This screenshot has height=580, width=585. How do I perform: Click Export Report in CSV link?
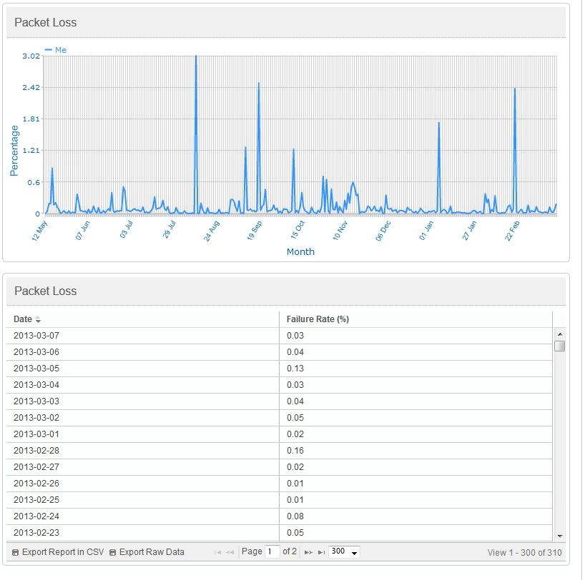pos(63,552)
